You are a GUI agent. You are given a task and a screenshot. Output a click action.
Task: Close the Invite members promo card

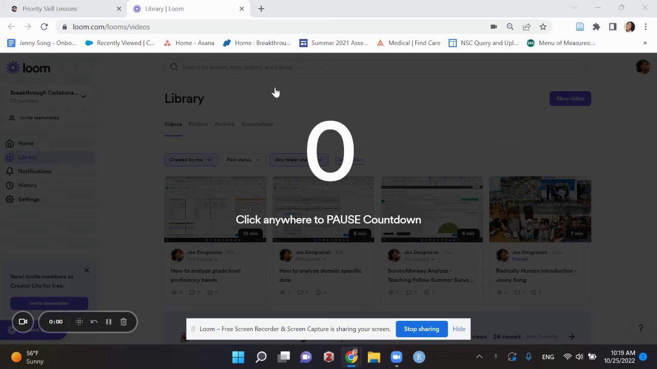point(87,270)
